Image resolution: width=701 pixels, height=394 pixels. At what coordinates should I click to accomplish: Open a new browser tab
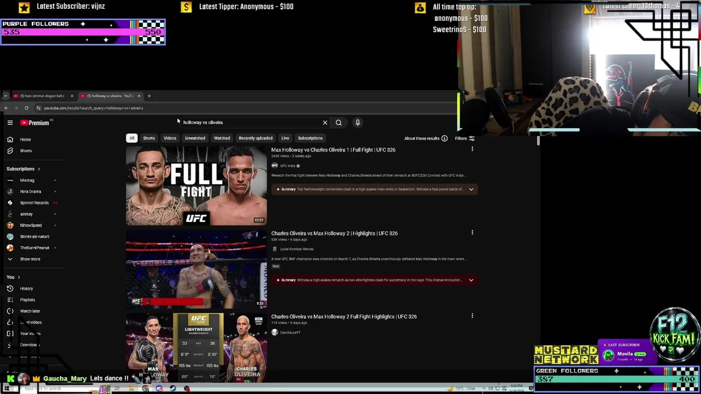(149, 96)
